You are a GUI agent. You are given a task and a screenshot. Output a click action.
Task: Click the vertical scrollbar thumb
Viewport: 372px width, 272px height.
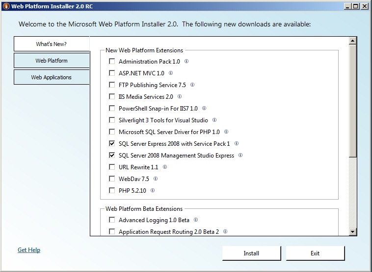(x=353, y=101)
